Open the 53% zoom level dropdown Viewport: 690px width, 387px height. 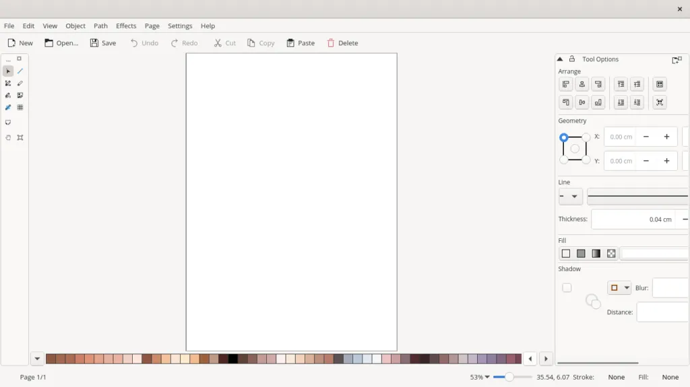(480, 378)
